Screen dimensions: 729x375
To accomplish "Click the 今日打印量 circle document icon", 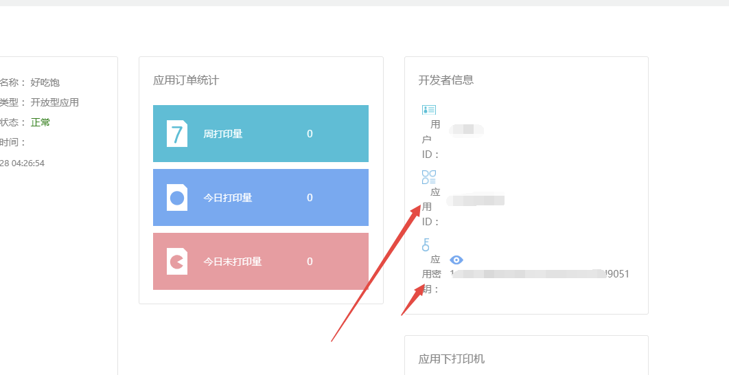I will pyautogui.click(x=177, y=198).
